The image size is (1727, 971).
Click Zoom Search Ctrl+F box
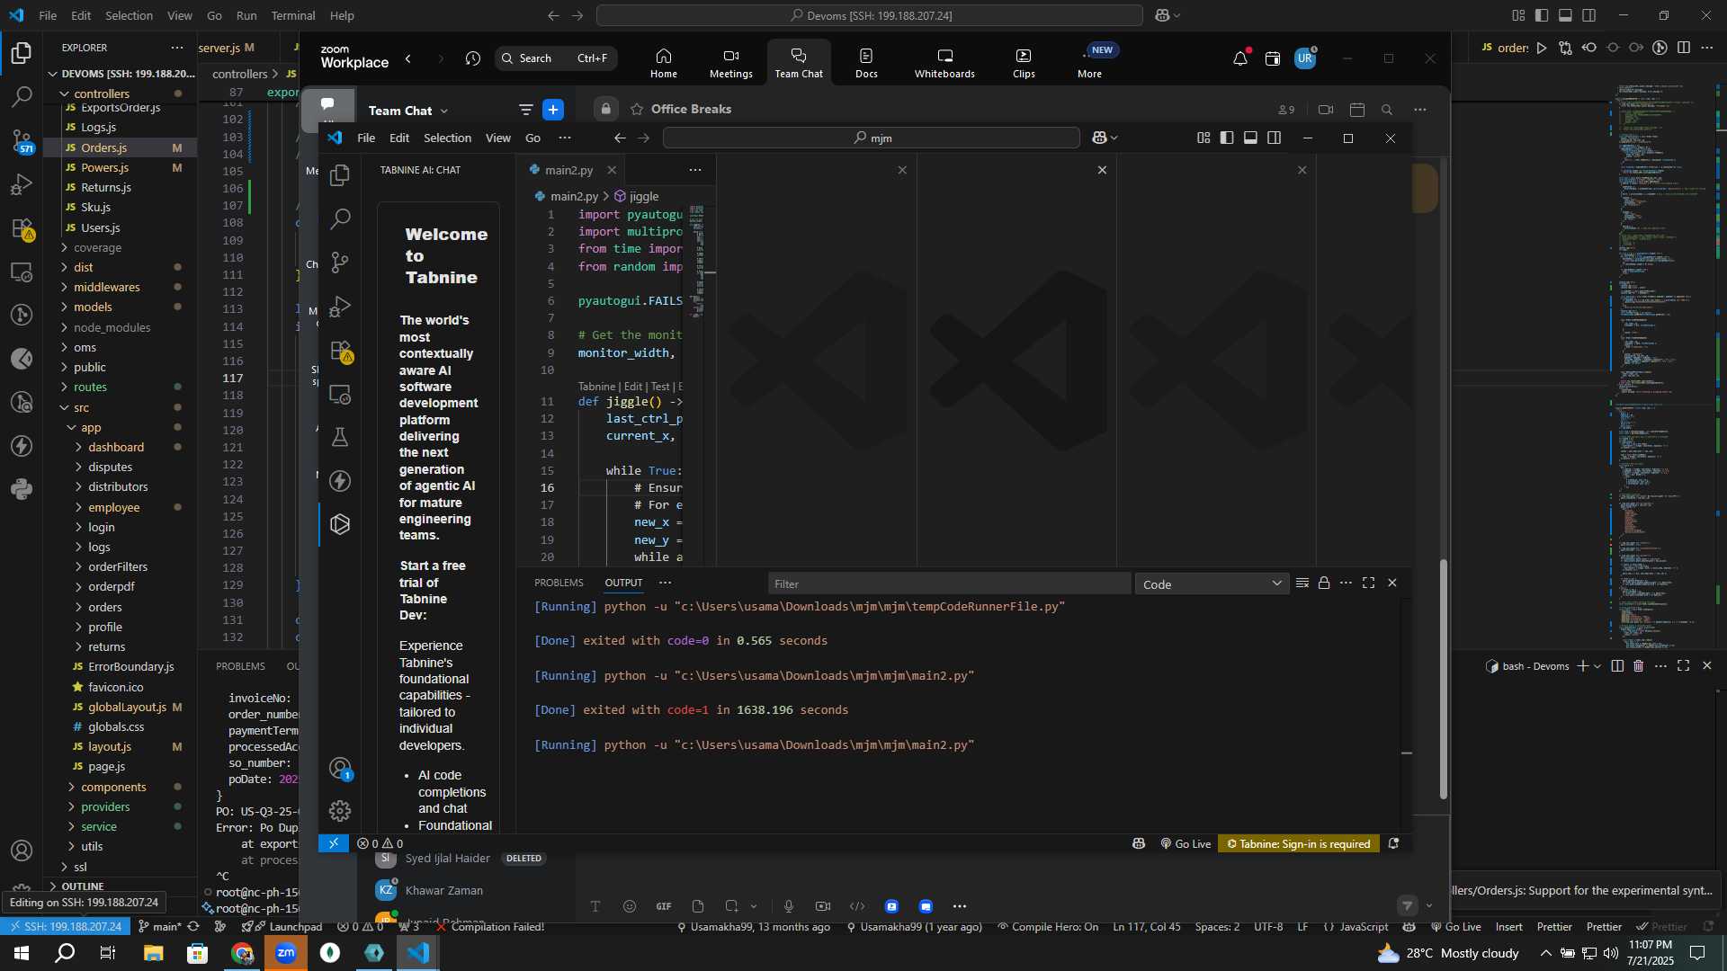coord(555,58)
